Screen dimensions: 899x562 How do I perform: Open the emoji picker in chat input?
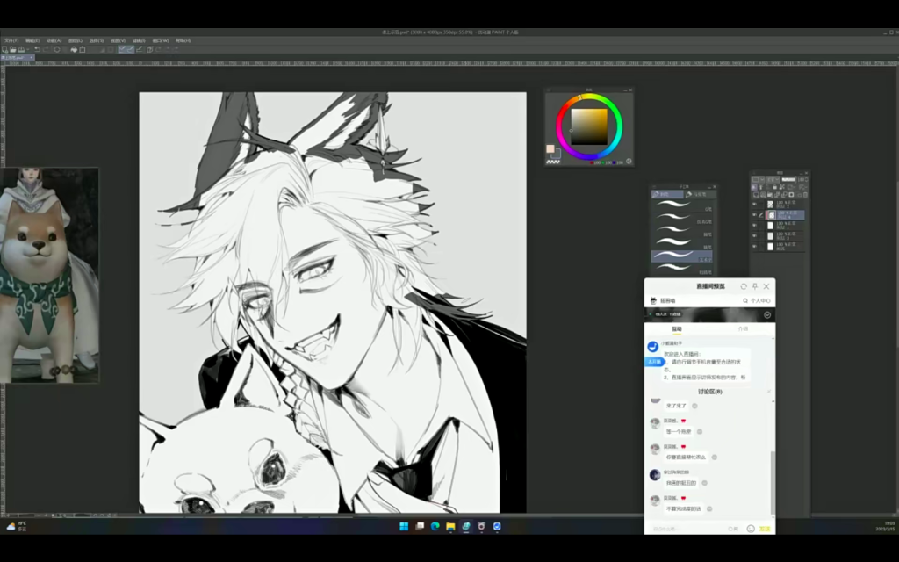751,529
